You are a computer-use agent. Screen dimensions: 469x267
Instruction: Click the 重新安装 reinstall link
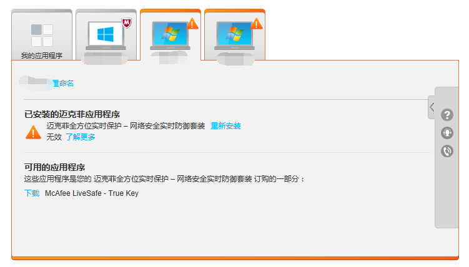point(226,126)
